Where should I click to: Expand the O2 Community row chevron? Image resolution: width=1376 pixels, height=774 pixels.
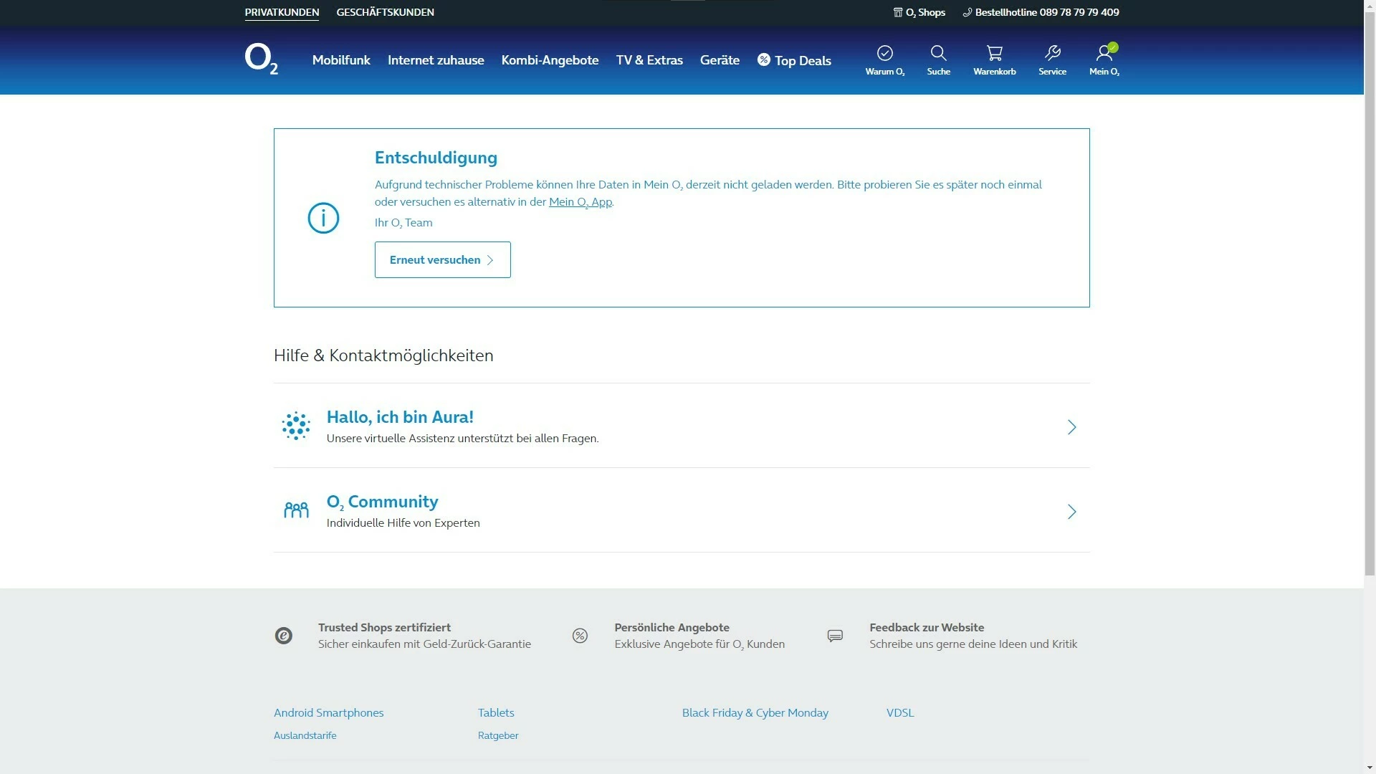(x=1071, y=512)
